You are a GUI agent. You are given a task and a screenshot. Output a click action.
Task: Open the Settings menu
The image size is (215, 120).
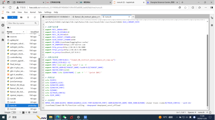(x=48, y=12)
